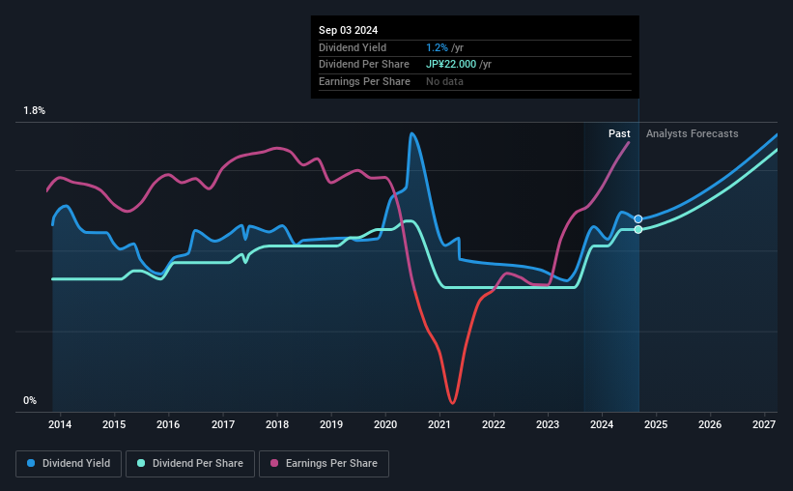Click the 2024 label on the x-axis
The height and width of the screenshot is (491, 793).
pyautogui.click(x=602, y=424)
